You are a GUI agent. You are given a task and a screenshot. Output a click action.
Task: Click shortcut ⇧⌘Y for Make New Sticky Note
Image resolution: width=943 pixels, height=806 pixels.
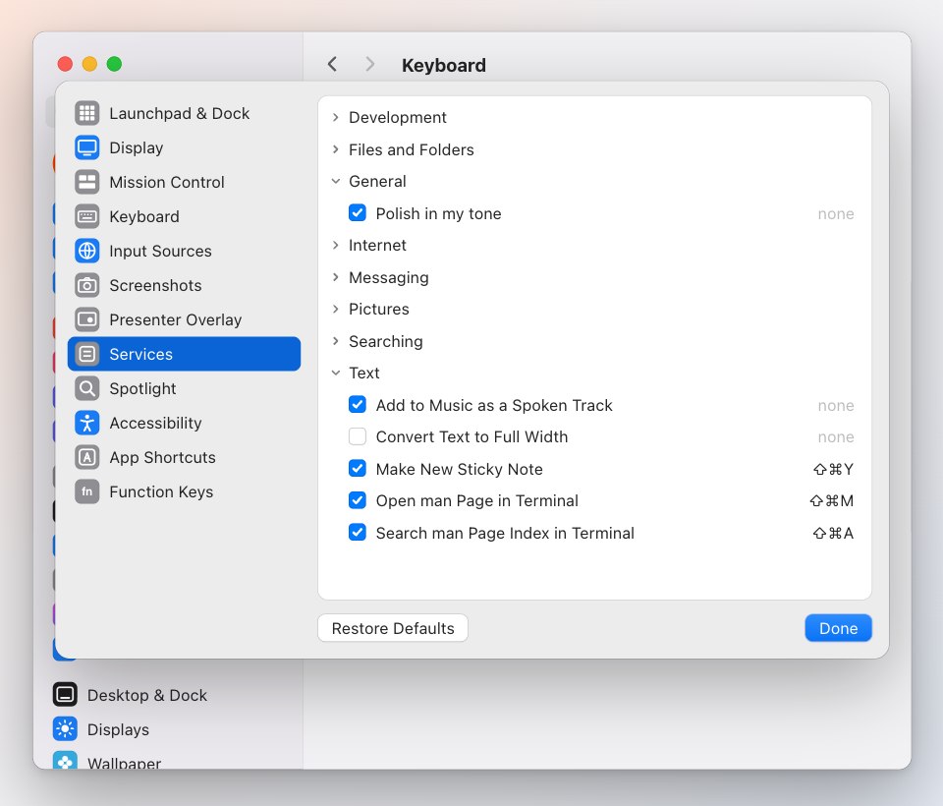tap(833, 469)
